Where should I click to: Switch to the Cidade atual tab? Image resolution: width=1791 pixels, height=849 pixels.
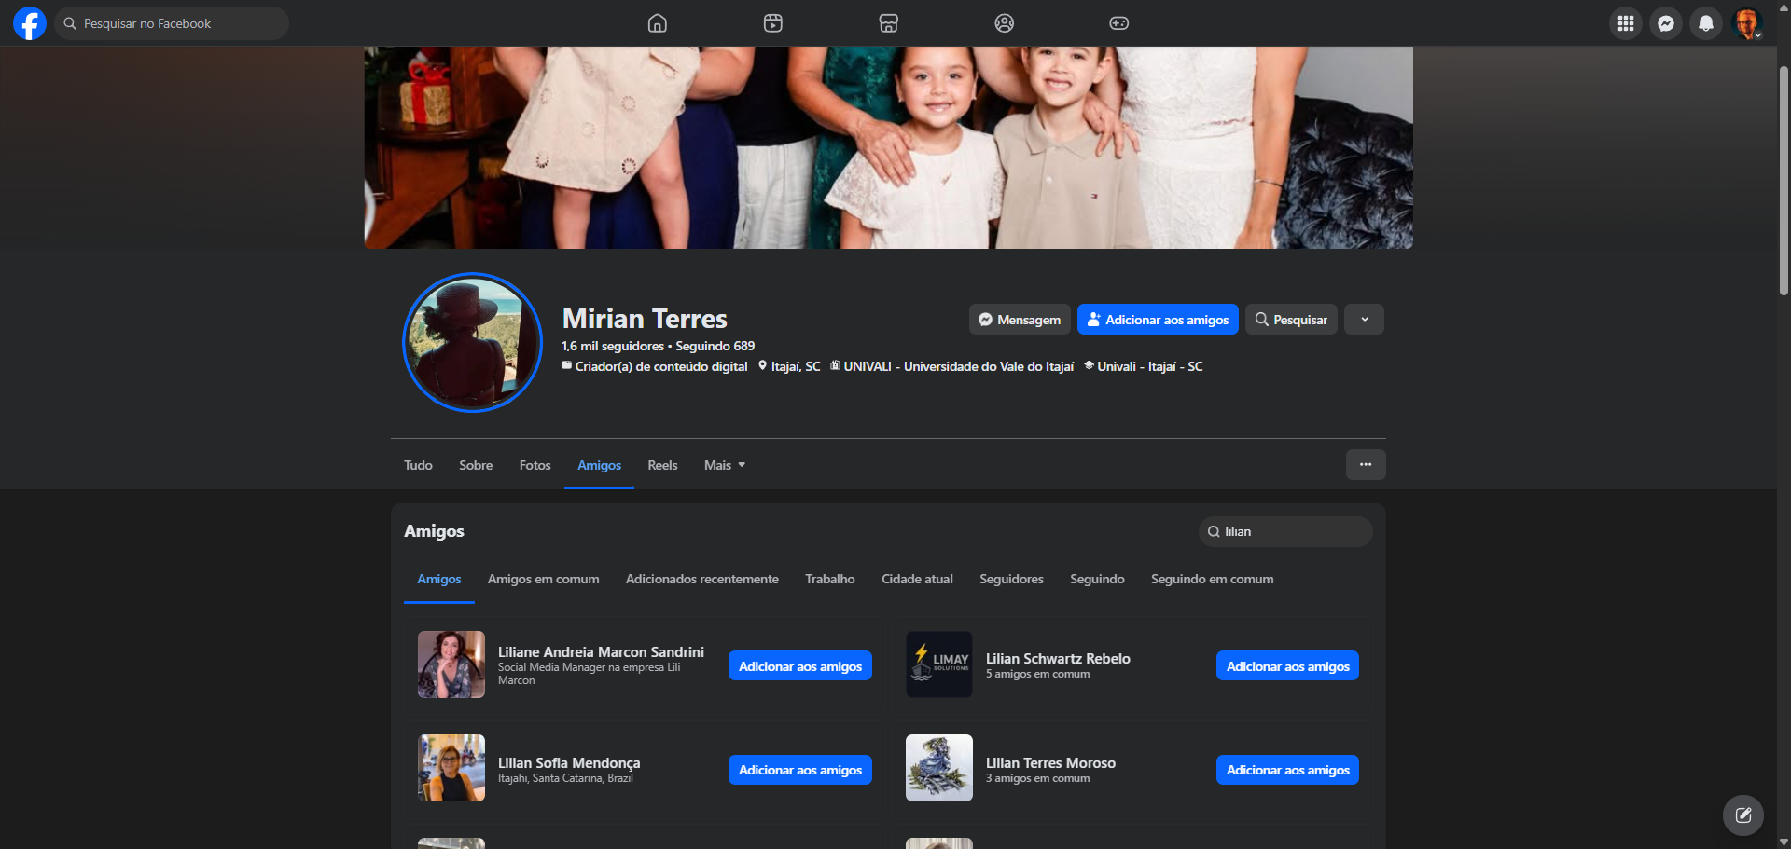pos(918,579)
